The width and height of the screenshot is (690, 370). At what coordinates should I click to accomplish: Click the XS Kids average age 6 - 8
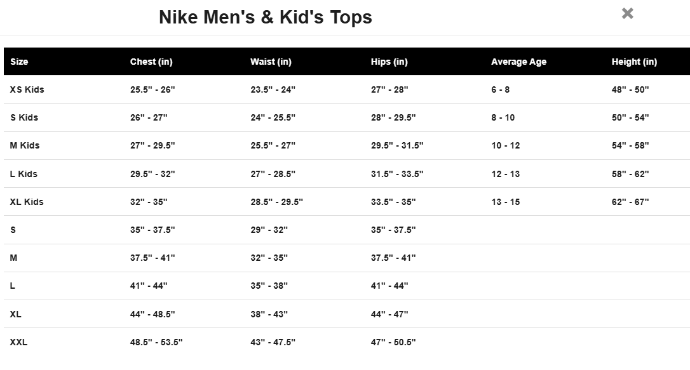point(500,89)
